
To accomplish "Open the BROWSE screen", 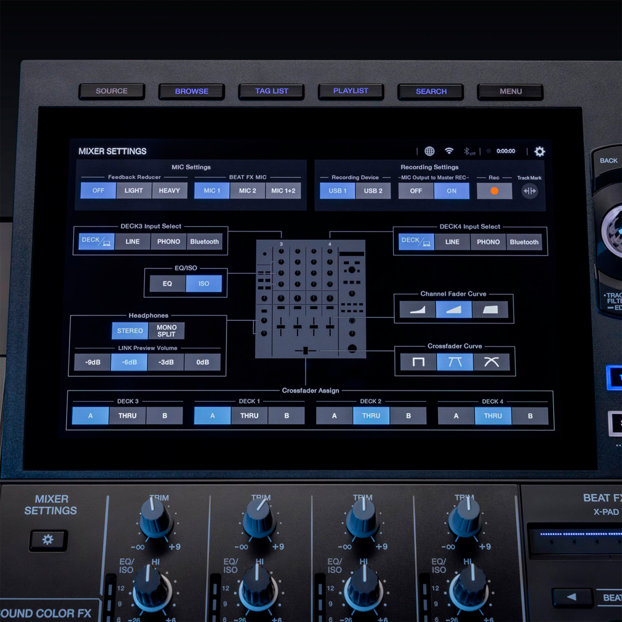I will (191, 91).
